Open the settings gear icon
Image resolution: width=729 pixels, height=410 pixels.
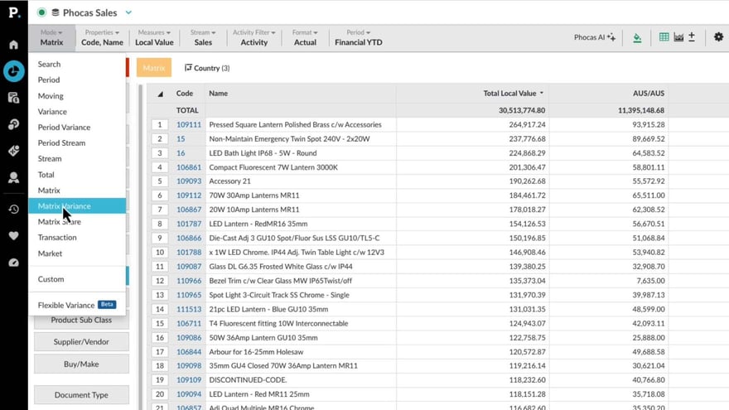click(x=718, y=37)
